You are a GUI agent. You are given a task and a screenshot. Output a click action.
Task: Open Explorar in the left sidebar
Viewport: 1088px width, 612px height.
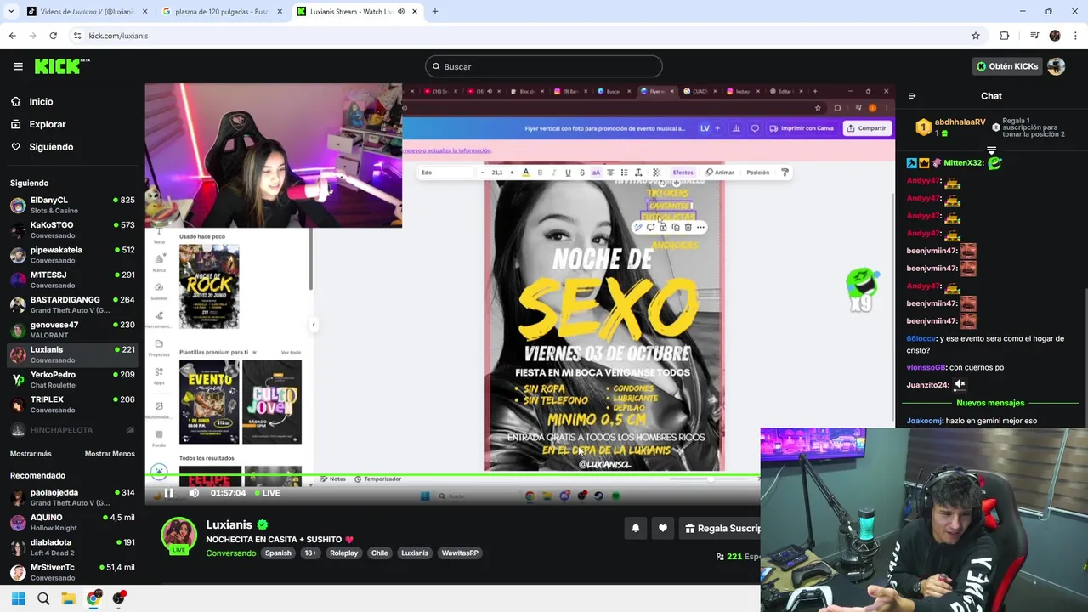(47, 124)
